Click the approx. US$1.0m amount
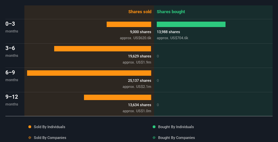This screenshot has height=142, width=278. tap(137, 111)
